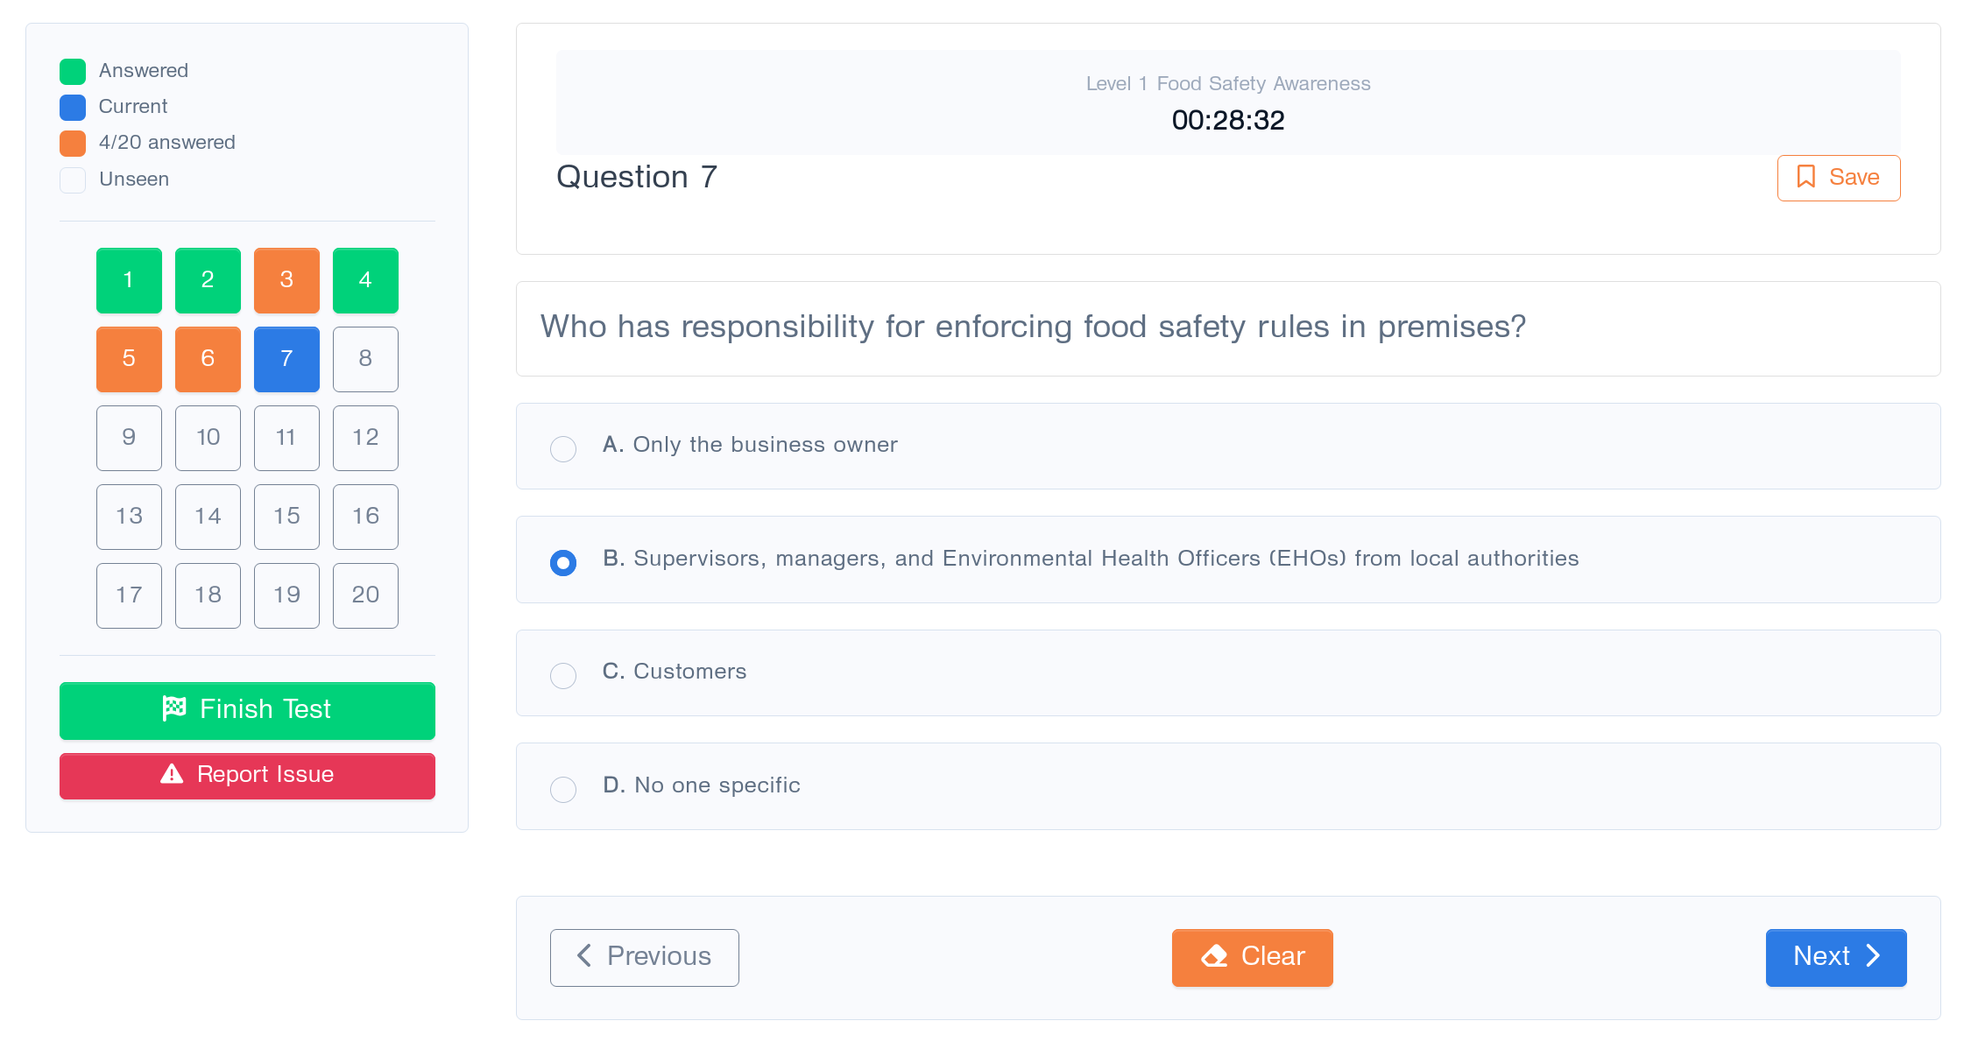The image size is (1971, 1049).
Task: Click the Clear button
Action: click(1252, 956)
